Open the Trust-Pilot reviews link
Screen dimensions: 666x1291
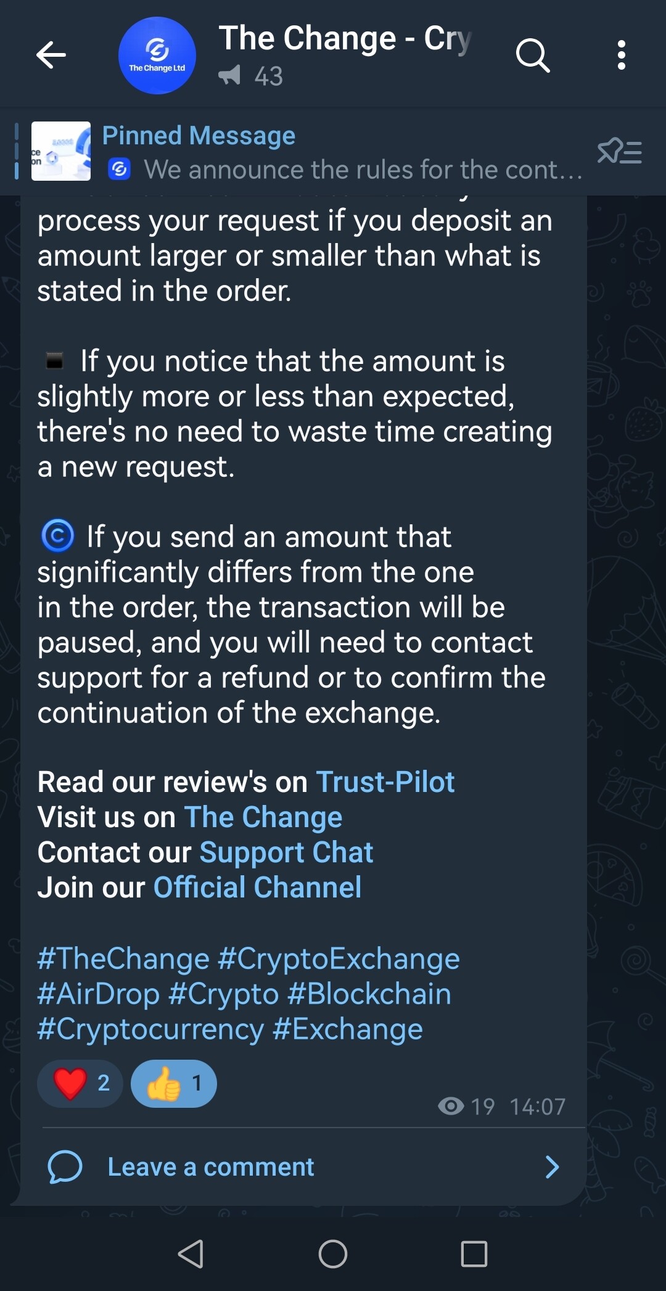385,782
